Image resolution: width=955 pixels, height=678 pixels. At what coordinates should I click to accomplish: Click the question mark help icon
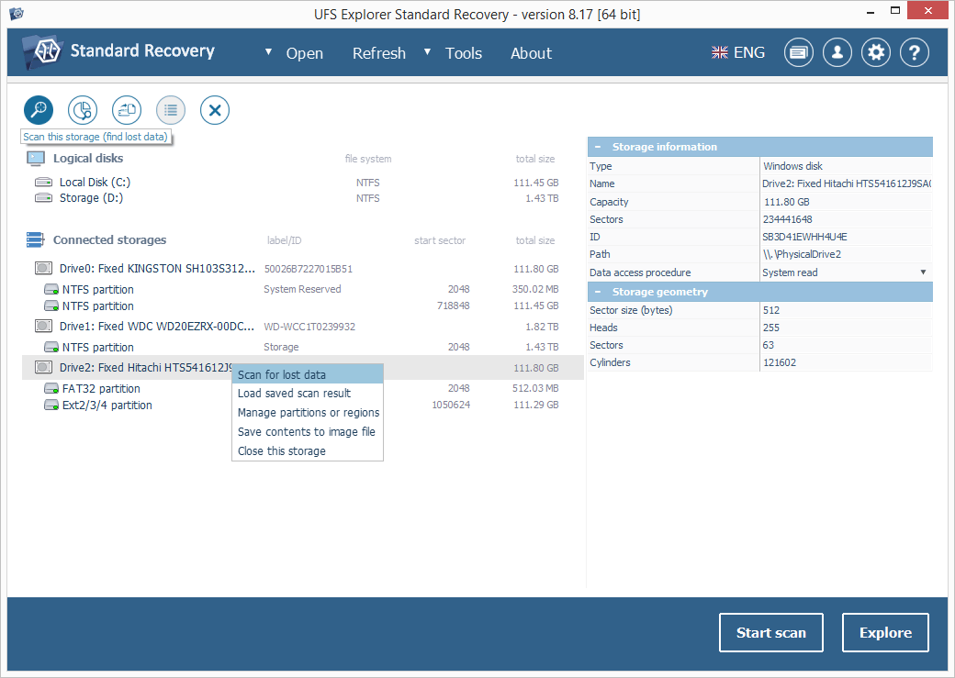(x=915, y=53)
